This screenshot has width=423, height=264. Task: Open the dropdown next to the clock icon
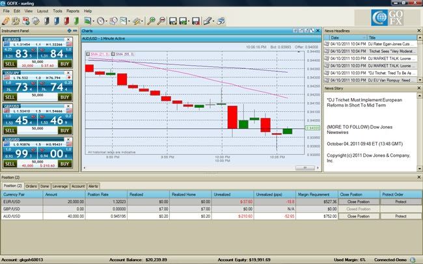[x=107, y=21]
